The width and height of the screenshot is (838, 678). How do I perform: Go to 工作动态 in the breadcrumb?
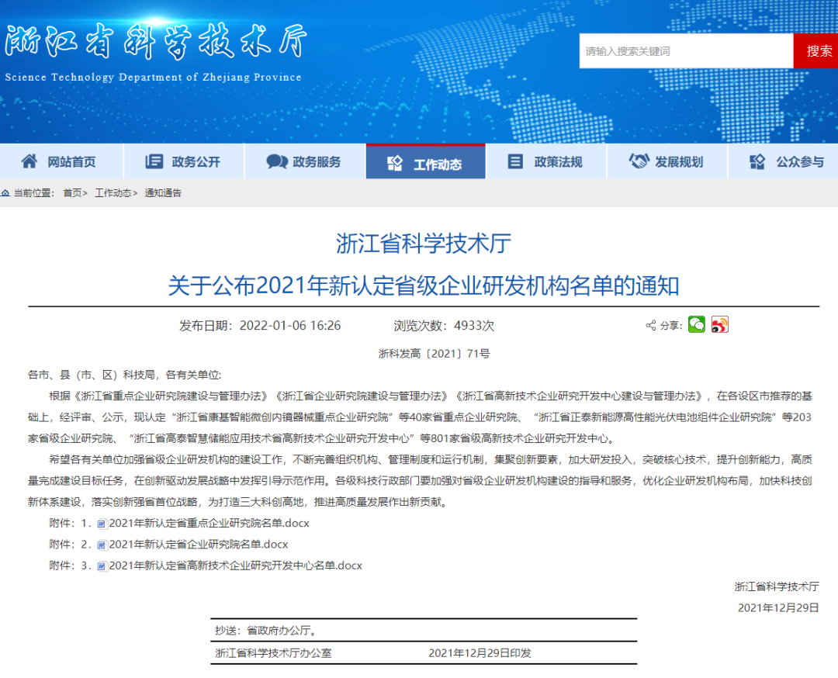[113, 193]
